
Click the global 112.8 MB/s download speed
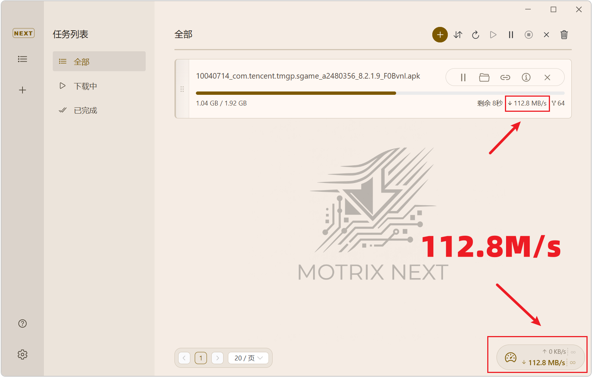click(x=543, y=363)
